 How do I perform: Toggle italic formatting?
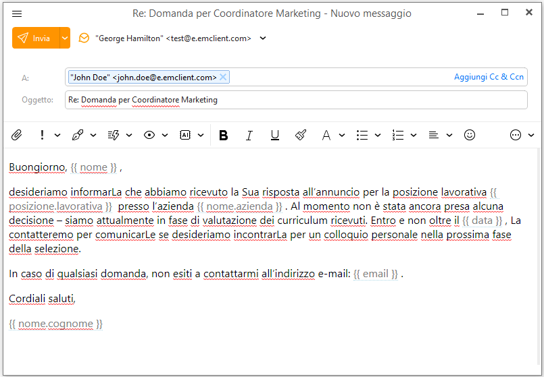tap(249, 135)
